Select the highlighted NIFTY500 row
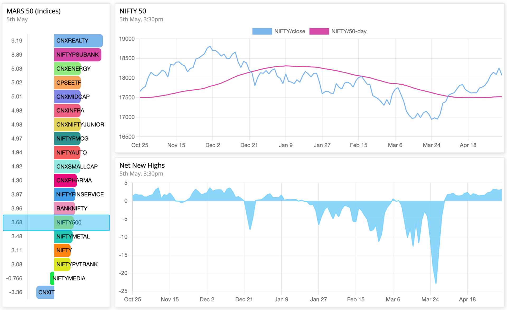 point(56,222)
